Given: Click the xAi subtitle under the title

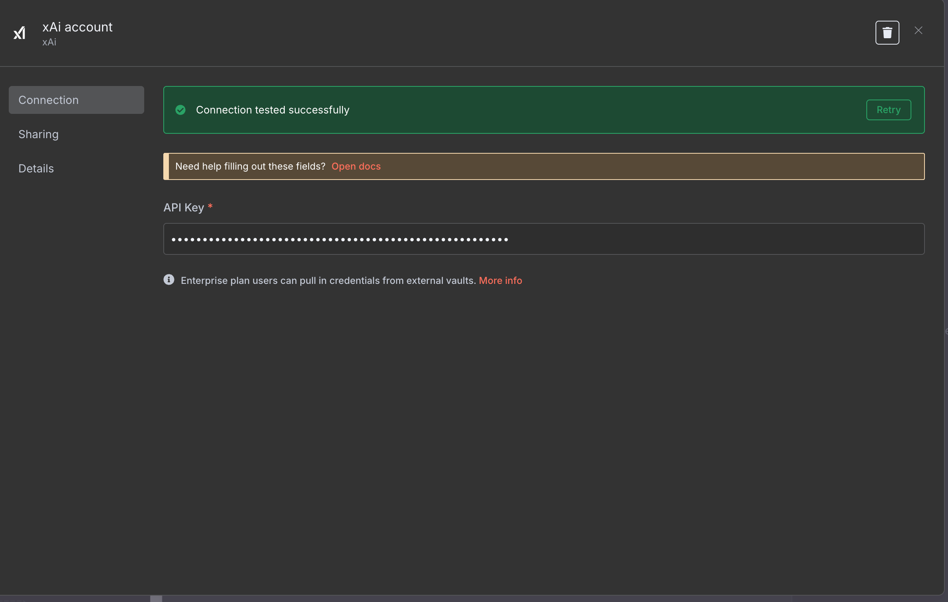Looking at the screenshot, I should [49, 42].
